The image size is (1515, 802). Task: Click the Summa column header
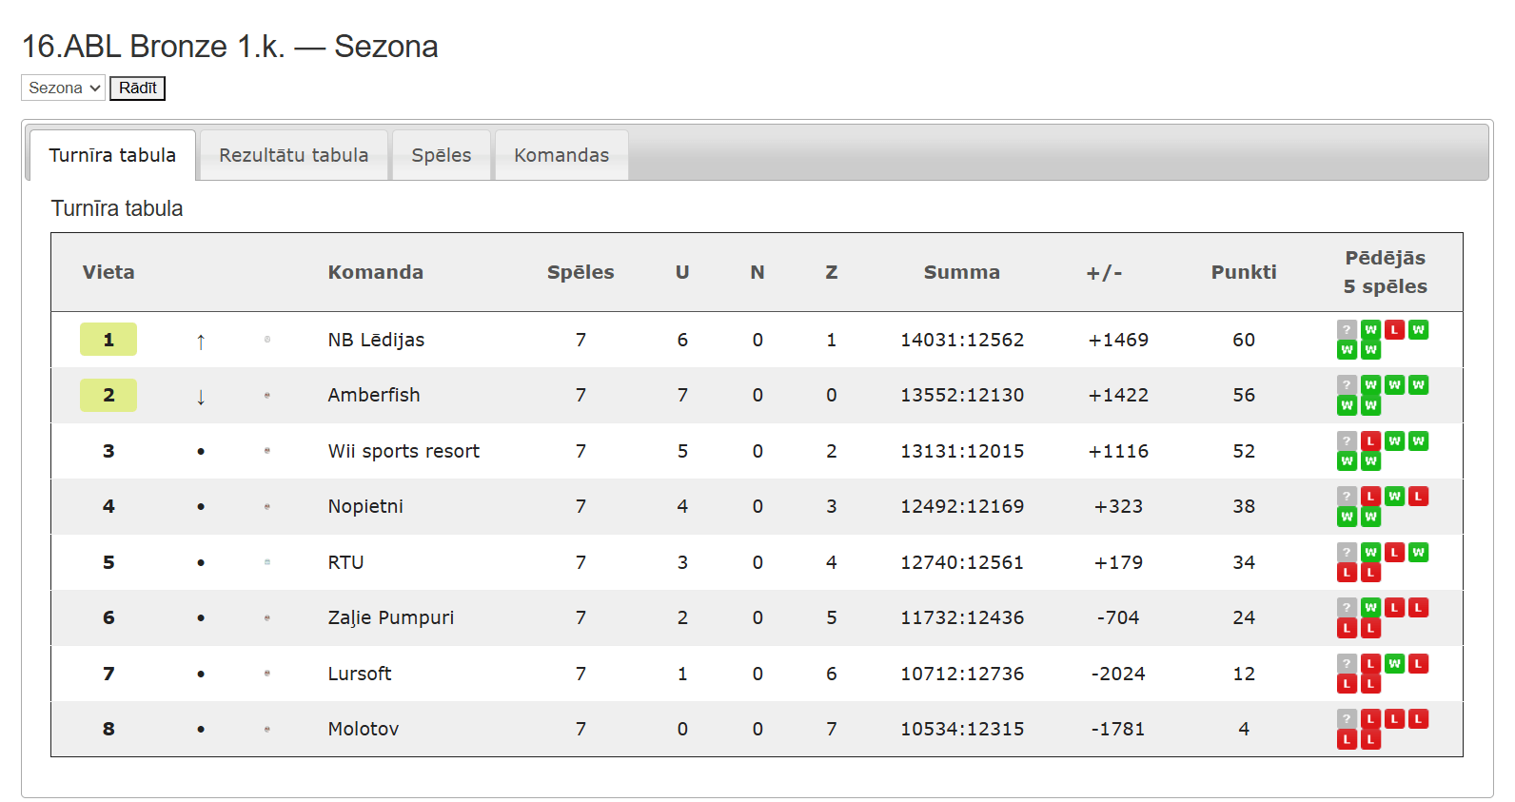pyautogui.click(x=962, y=272)
